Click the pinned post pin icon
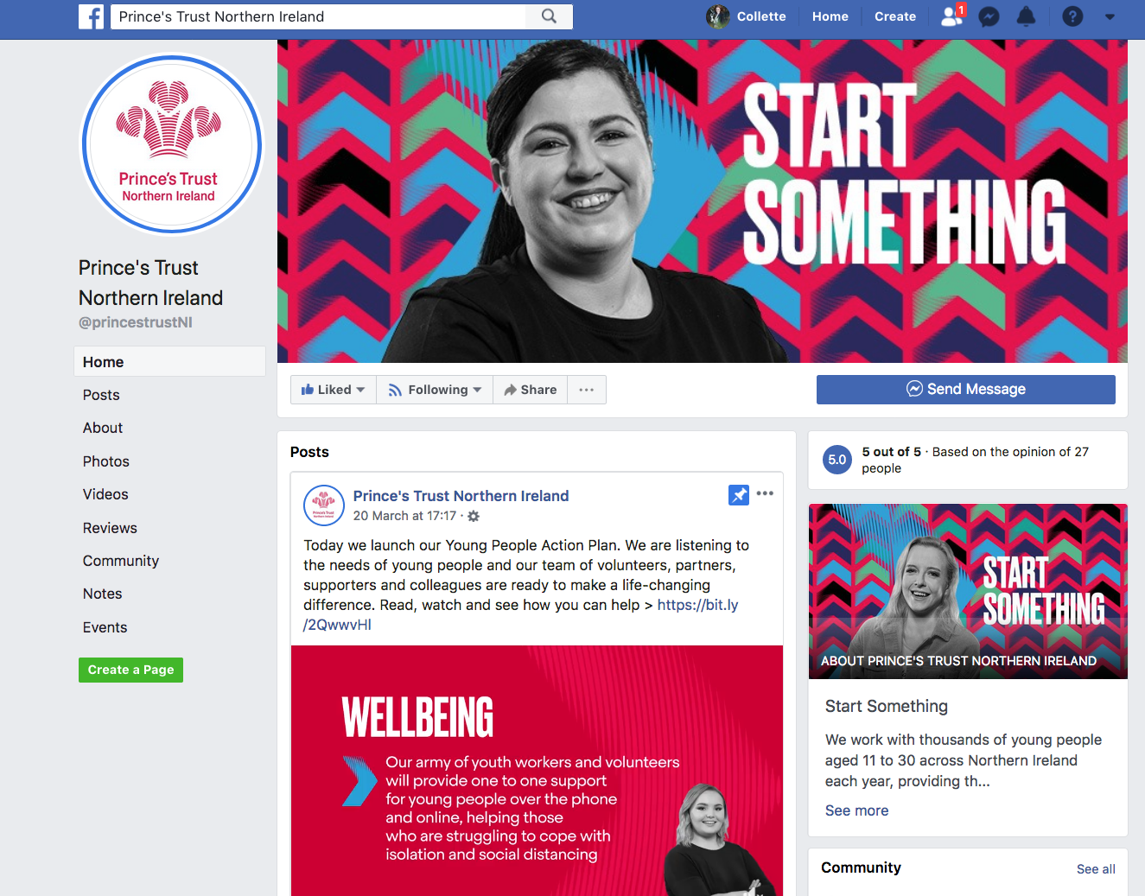The image size is (1145, 896). [739, 495]
